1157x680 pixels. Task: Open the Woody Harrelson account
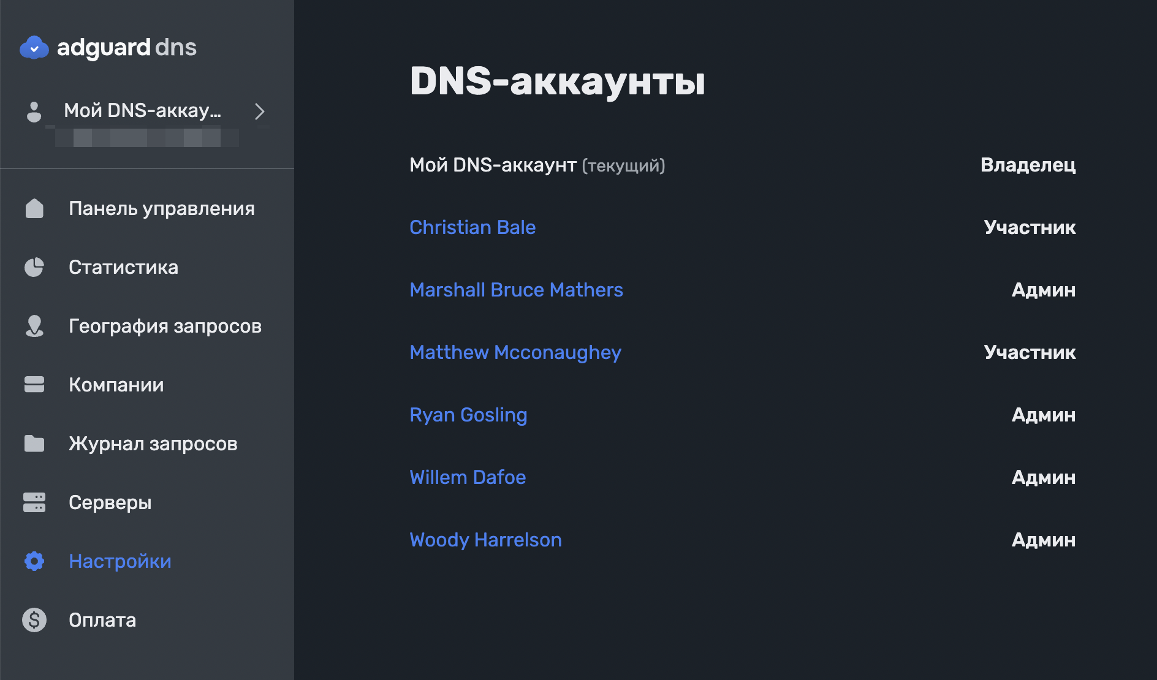(x=485, y=540)
